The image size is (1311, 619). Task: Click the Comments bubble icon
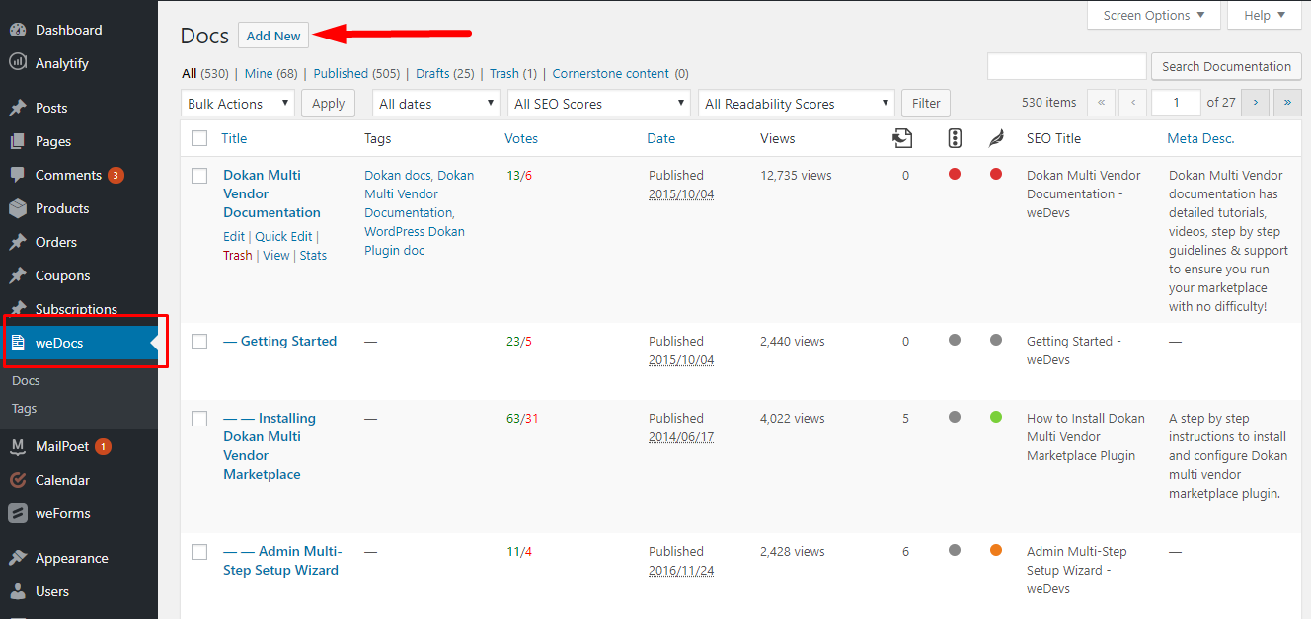[x=18, y=175]
